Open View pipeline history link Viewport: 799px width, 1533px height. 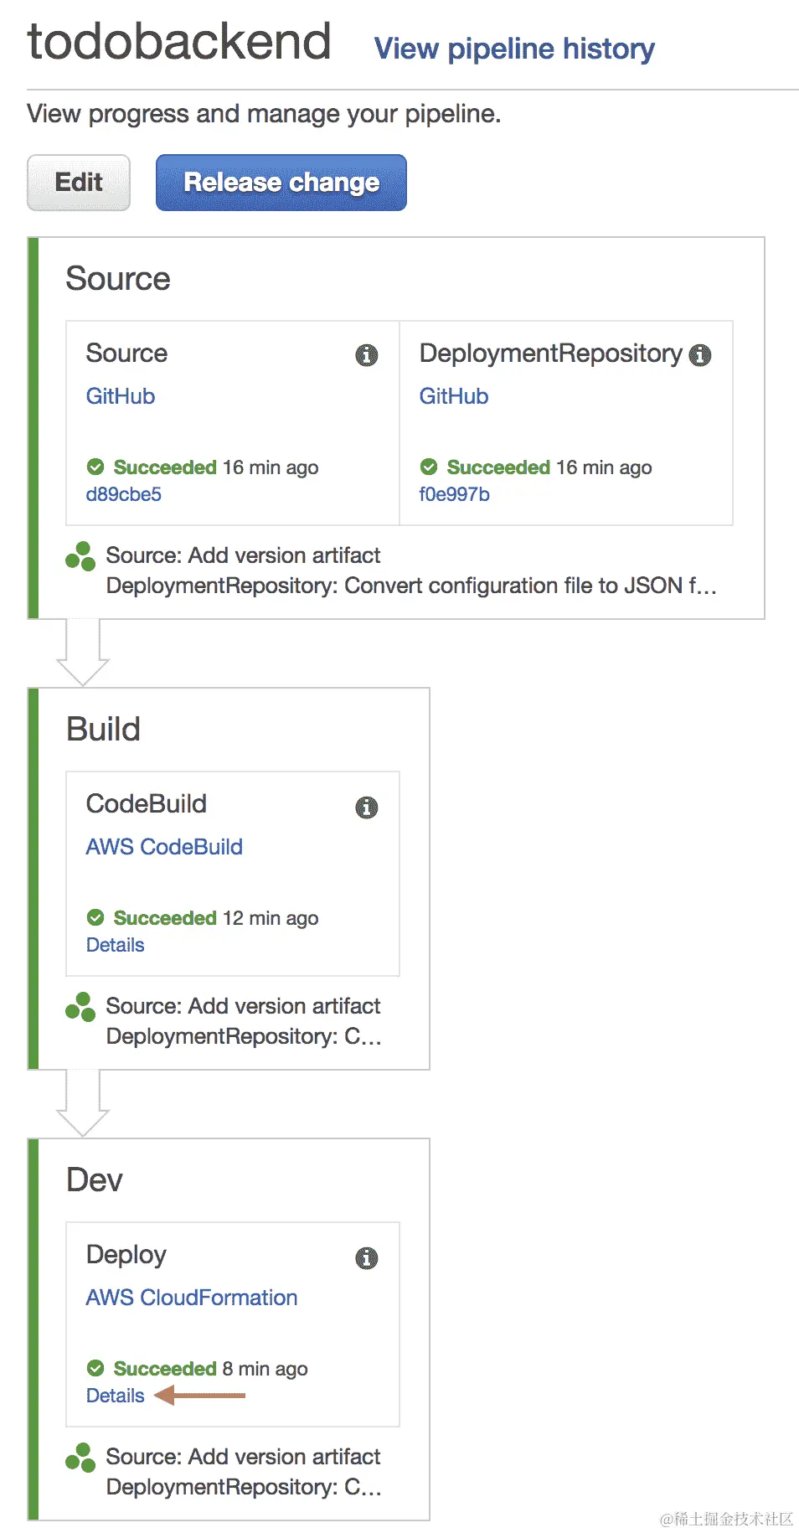click(513, 49)
